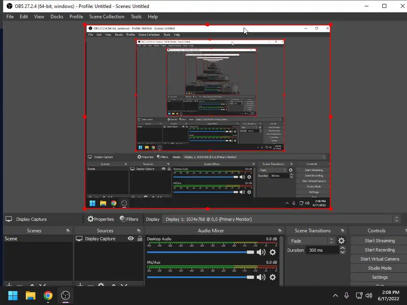Open Filters for Display Capture
The width and height of the screenshot is (407, 305).
tap(129, 219)
